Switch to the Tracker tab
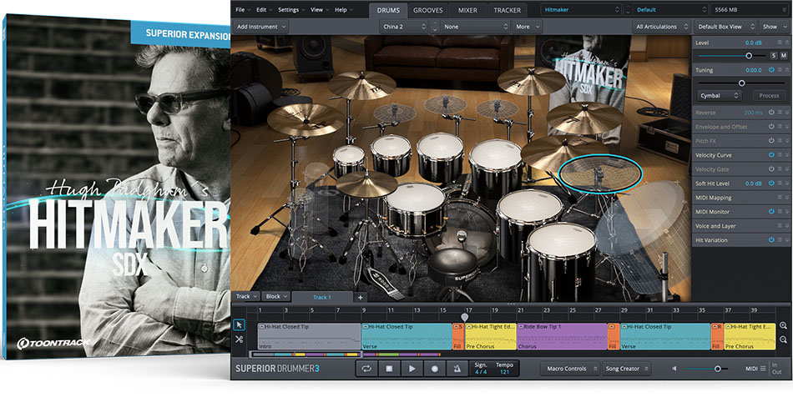The width and height of the screenshot is (793, 407). pos(508,10)
